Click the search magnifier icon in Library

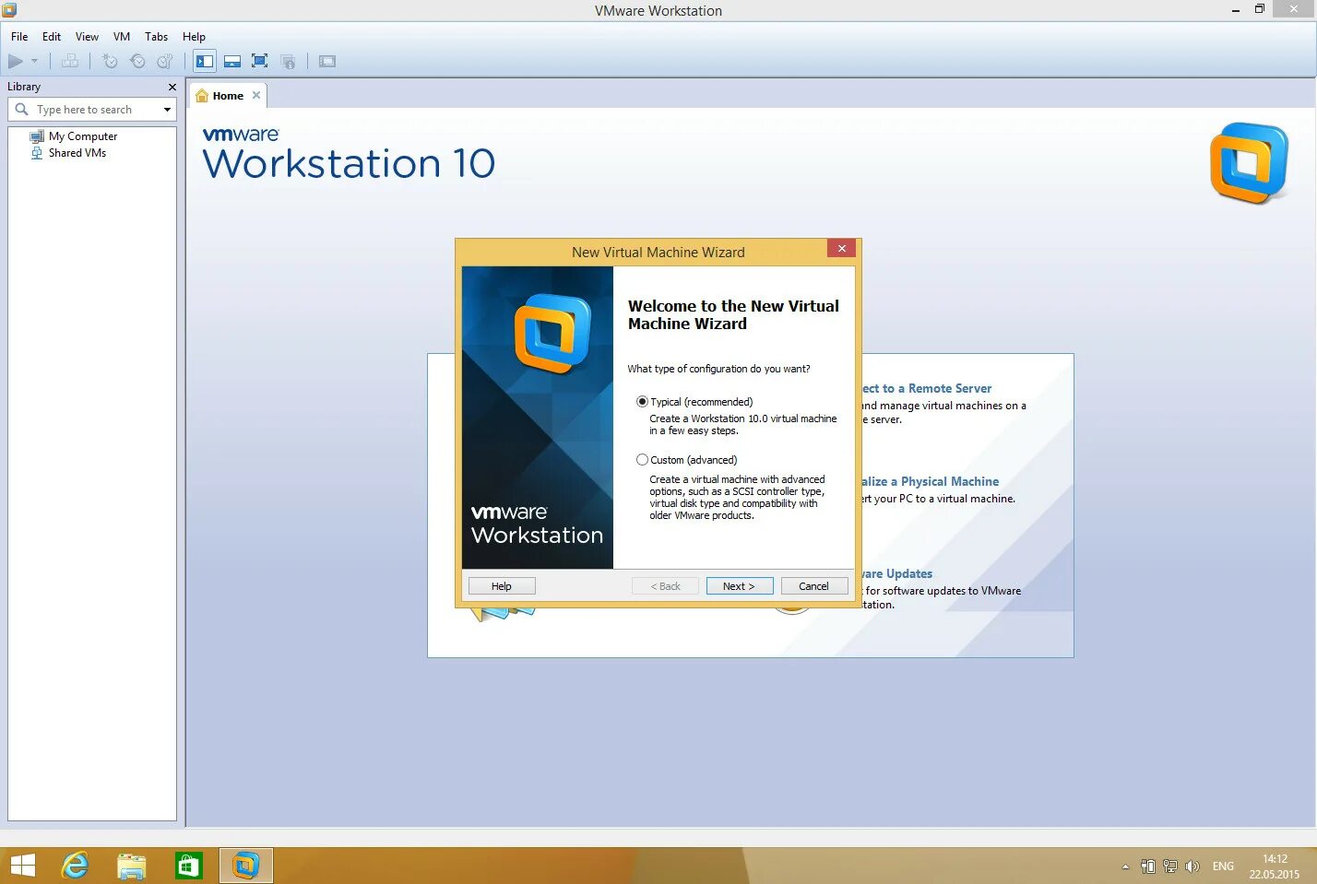(x=22, y=110)
